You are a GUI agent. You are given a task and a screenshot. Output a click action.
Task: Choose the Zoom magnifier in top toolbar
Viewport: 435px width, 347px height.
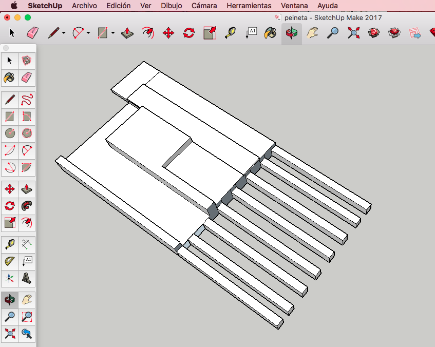pyautogui.click(x=333, y=33)
